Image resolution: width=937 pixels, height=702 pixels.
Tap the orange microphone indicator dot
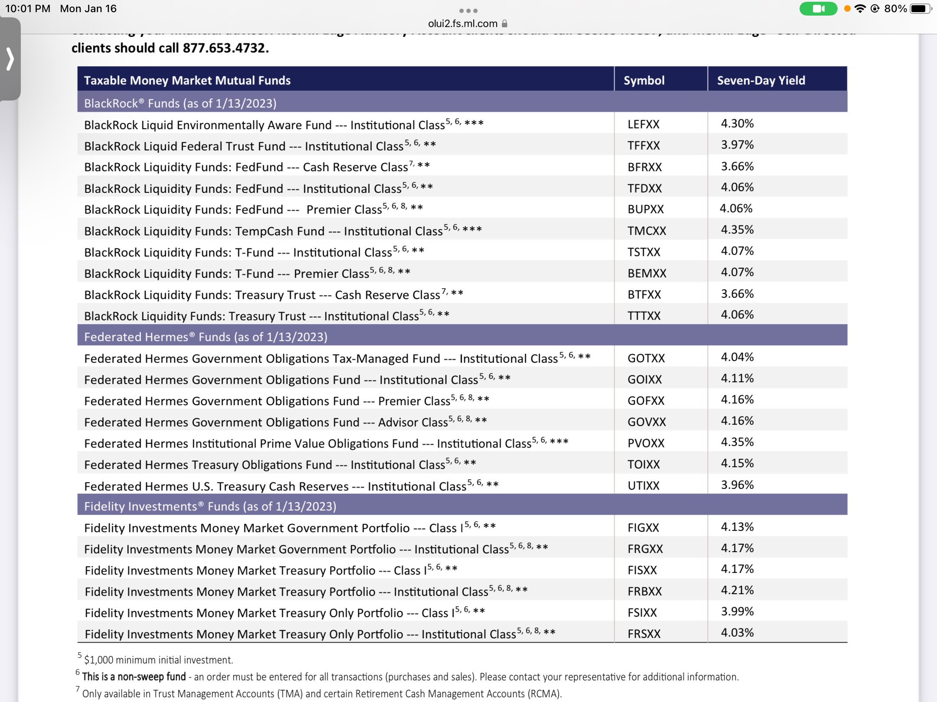tap(847, 9)
